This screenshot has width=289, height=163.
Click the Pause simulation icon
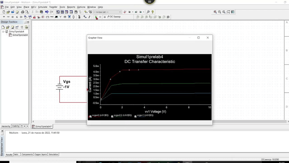pos(100,17)
